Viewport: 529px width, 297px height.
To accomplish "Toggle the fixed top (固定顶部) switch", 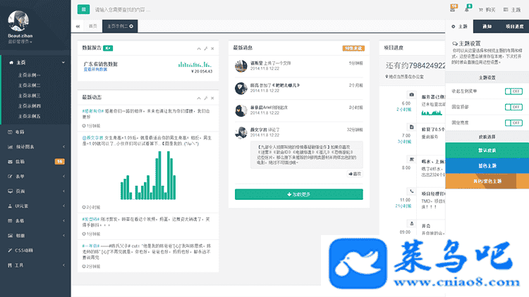I will pyautogui.click(x=513, y=107).
